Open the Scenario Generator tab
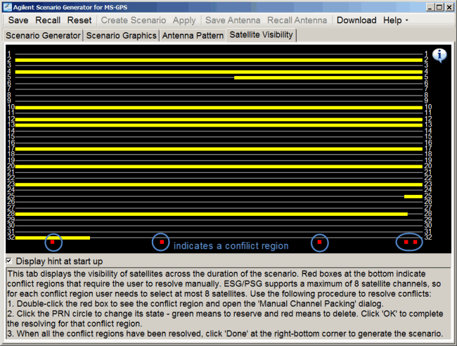The height and width of the screenshot is (346, 457). 43,35
